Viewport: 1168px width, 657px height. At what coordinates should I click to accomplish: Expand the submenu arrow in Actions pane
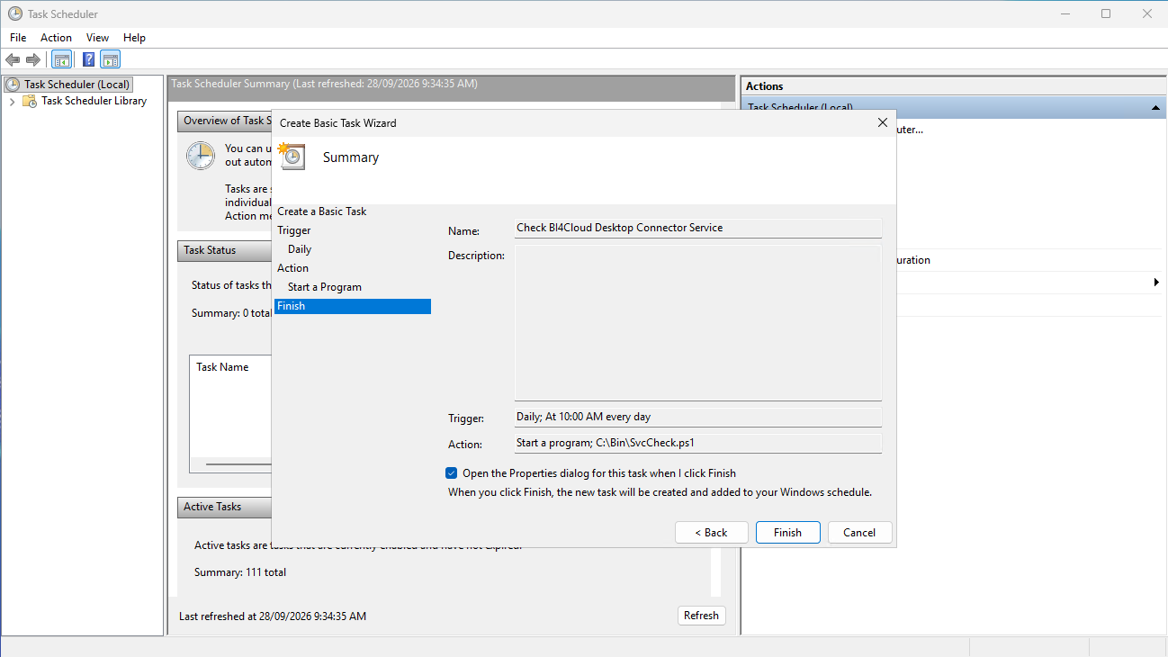click(1156, 283)
